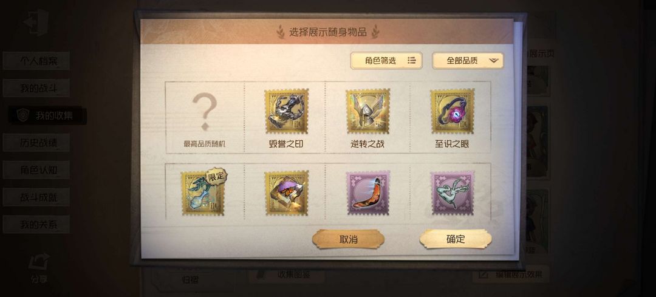Switch to the 我的关系 tab

36,225
